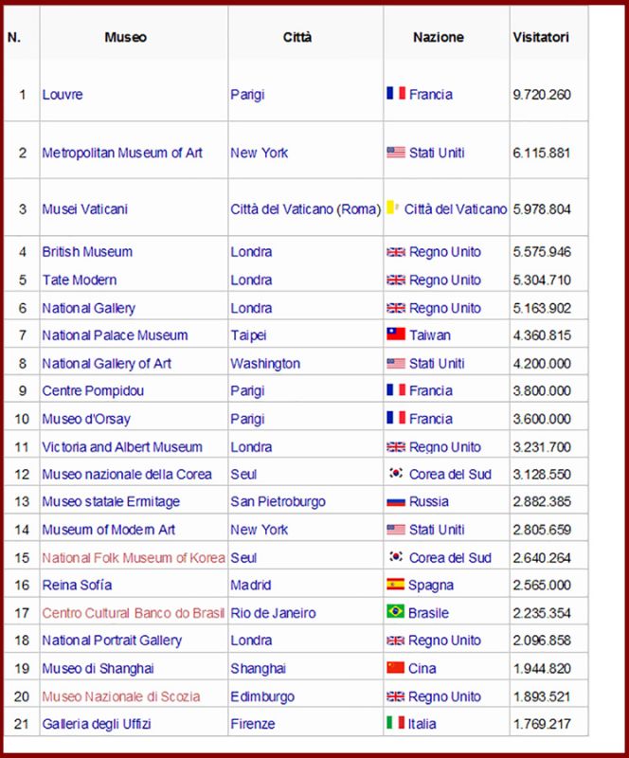Click the Visitatori column header
The width and height of the screenshot is (629, 758).
[x=541, y=37]
